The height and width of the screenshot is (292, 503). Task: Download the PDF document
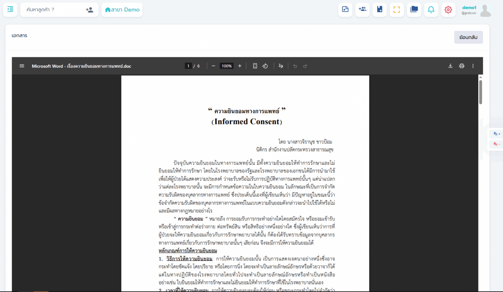451,66
